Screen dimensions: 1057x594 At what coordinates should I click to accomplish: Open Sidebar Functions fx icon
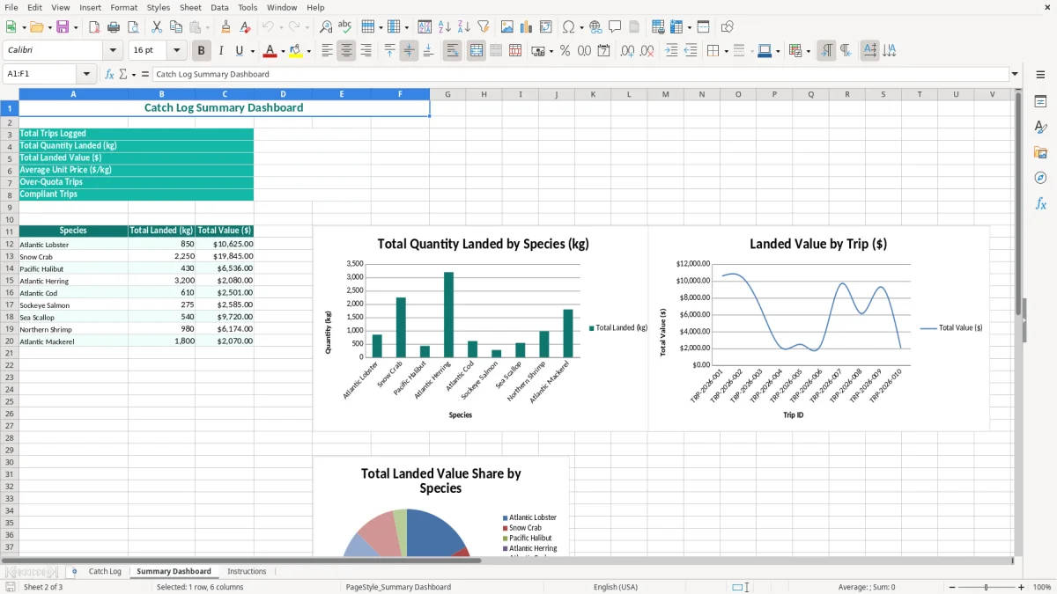(1040, 203)
